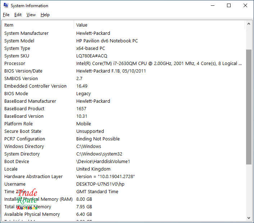Viewport: 254px width, 223px height.
Task: Select Hardware Abstraction Layer row label
Action: 33,177
